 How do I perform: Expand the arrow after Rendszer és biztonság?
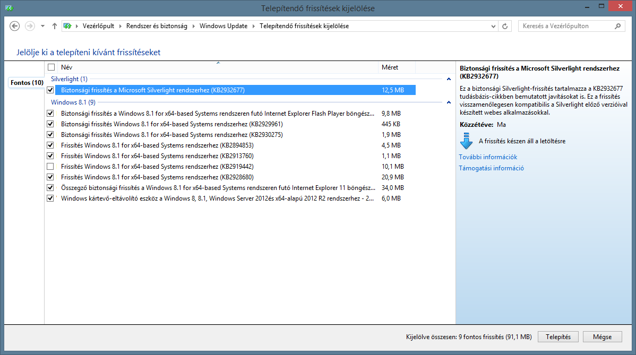click(193, 27)
